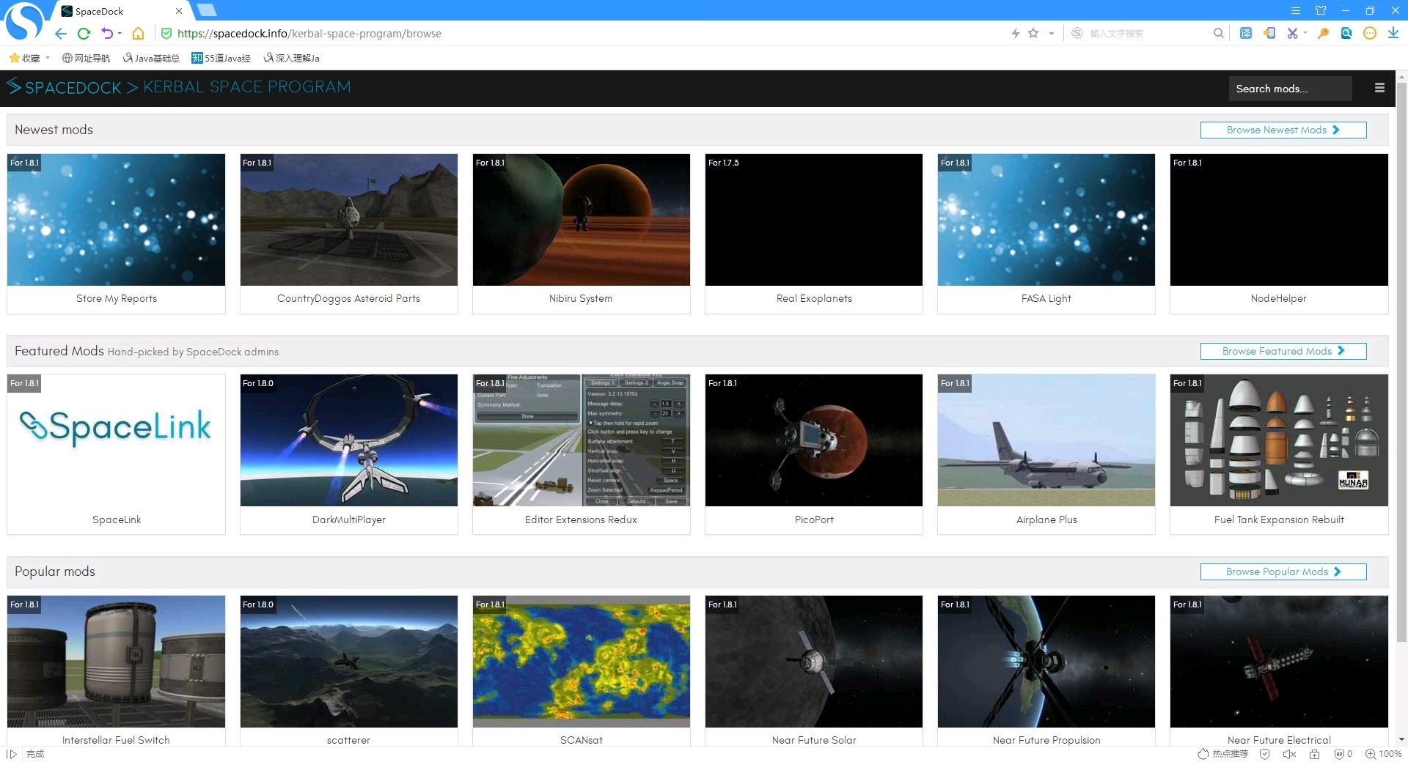
Task: Open the orange more-extensions icon
Action: click(x=1370, y=33)
